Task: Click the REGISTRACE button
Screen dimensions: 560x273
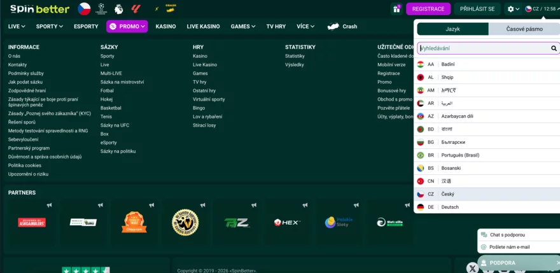Action: point(428,9)
